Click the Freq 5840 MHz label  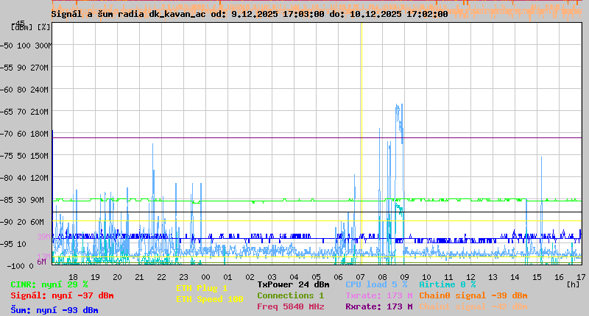[290, 306]
